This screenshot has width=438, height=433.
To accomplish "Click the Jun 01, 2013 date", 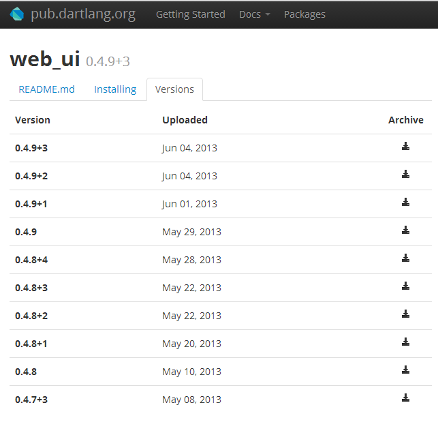I will (189, 204).
